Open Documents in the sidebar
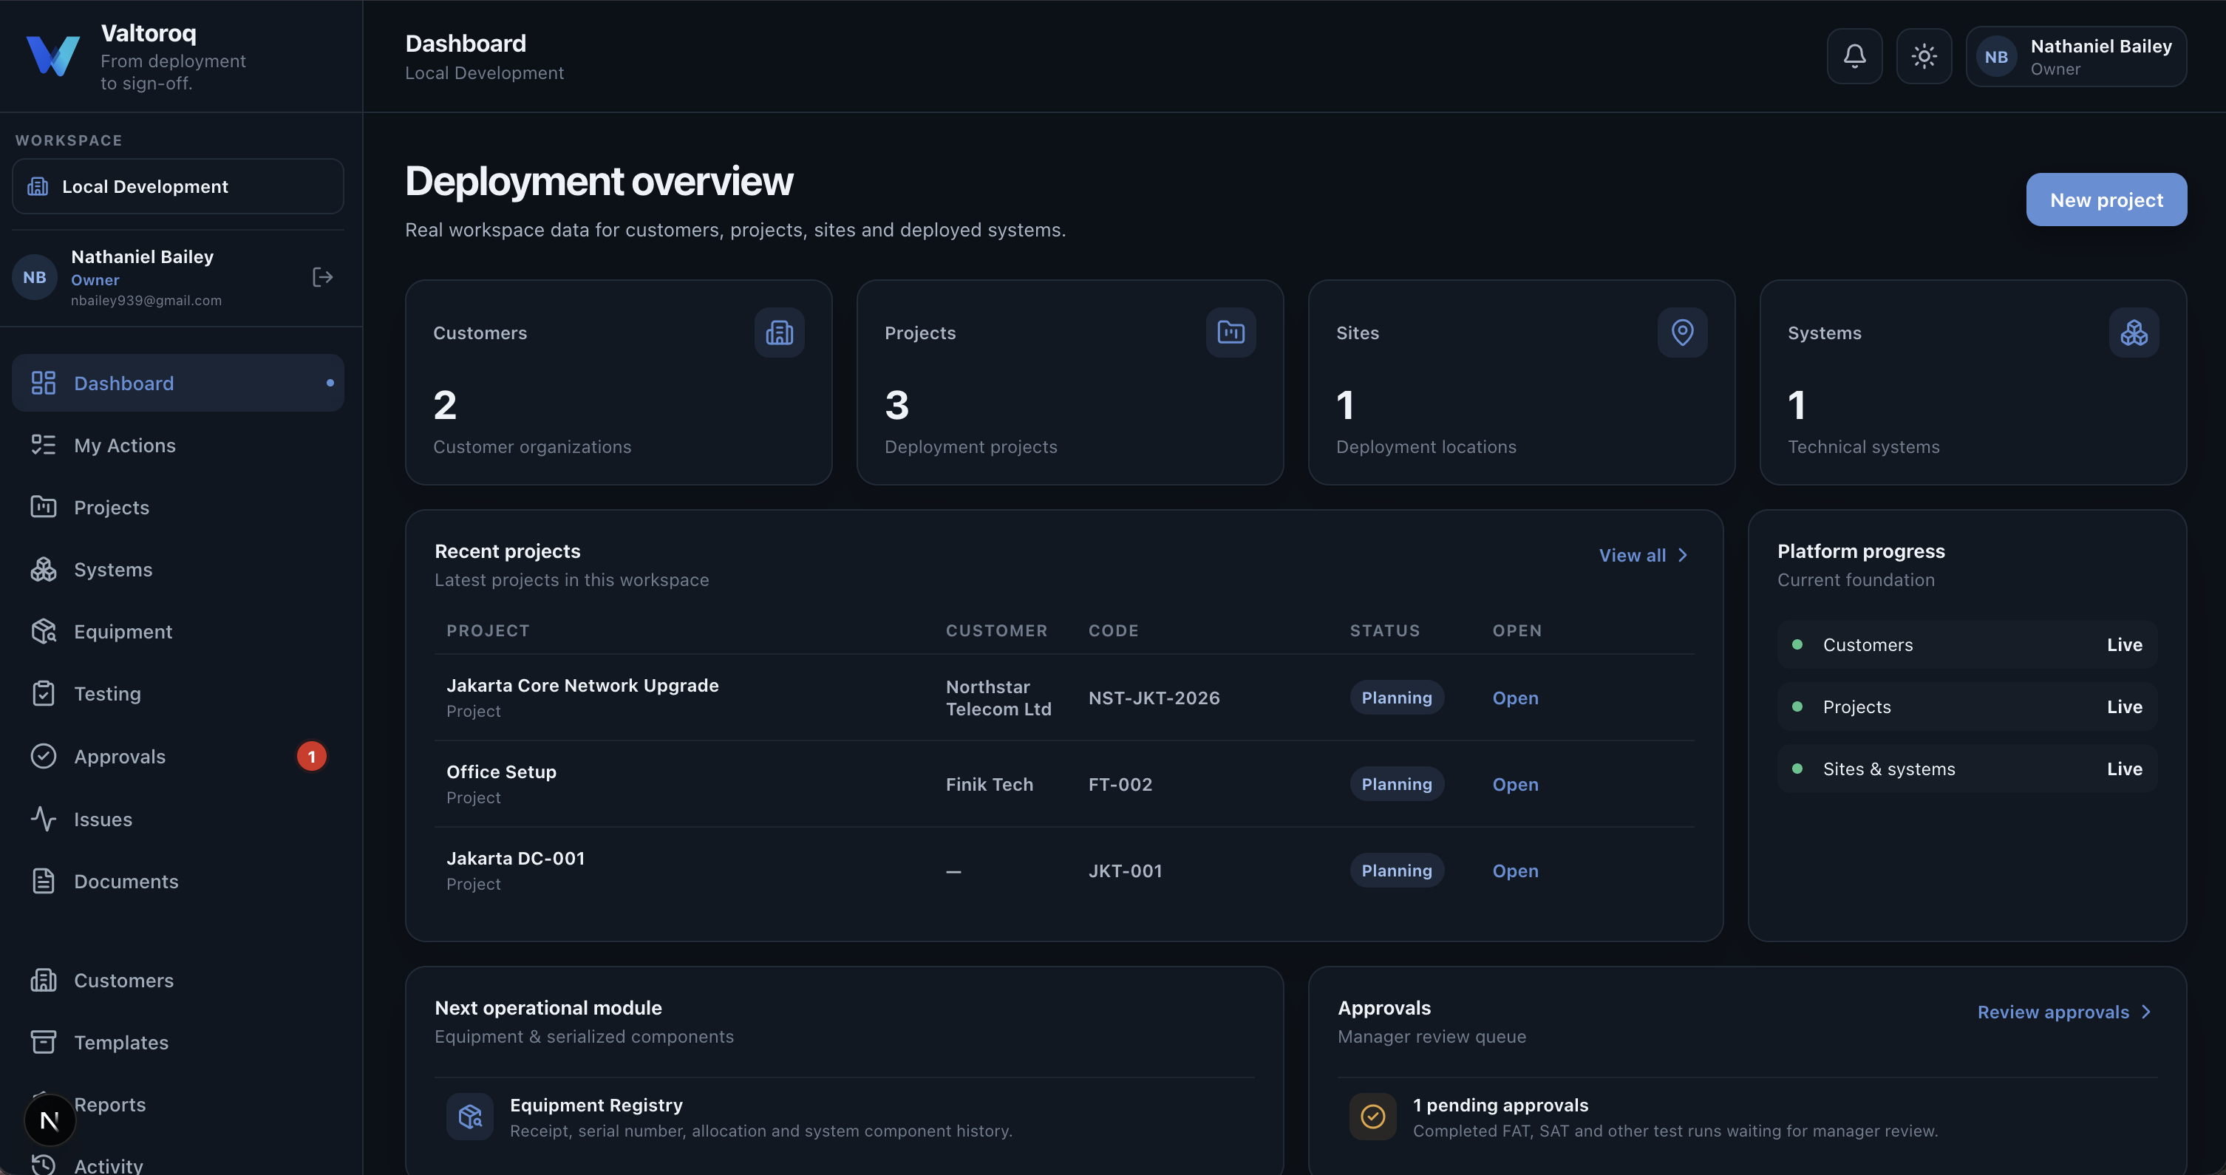Viewport: 2226px width, 1175px height. click(x=178, y=881)
